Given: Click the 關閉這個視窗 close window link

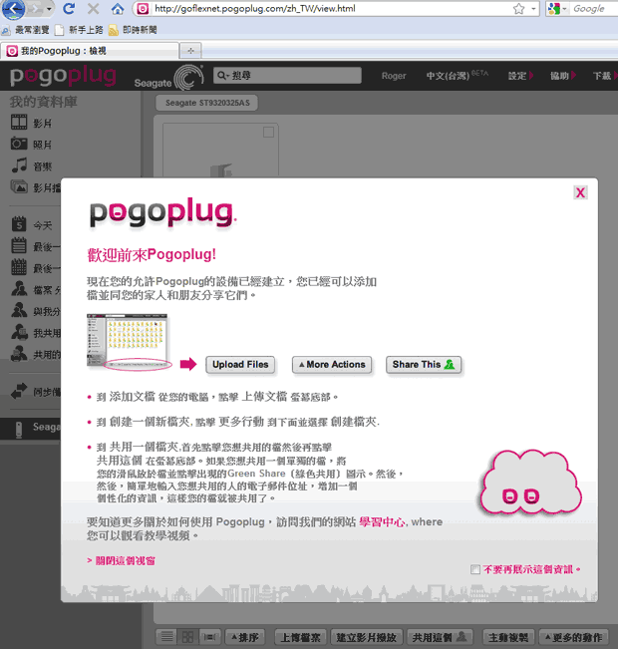Looking at the screenshot, I should tap(121, 560).
